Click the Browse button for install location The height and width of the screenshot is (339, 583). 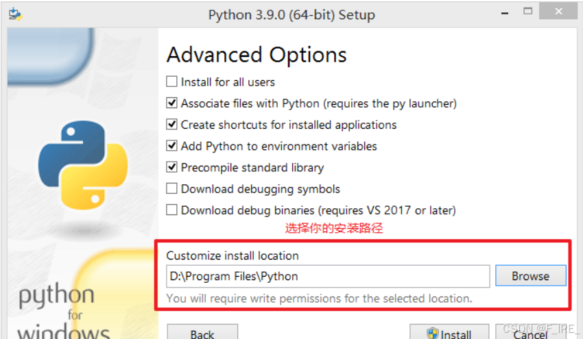531,276
